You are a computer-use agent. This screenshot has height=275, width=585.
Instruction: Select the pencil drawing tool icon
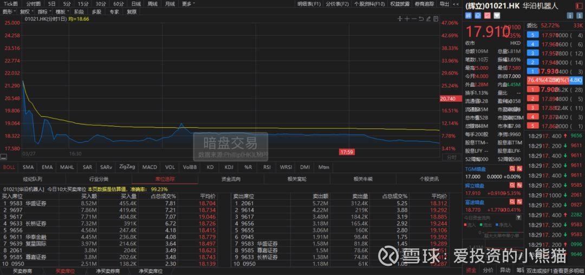pos(428,19)
